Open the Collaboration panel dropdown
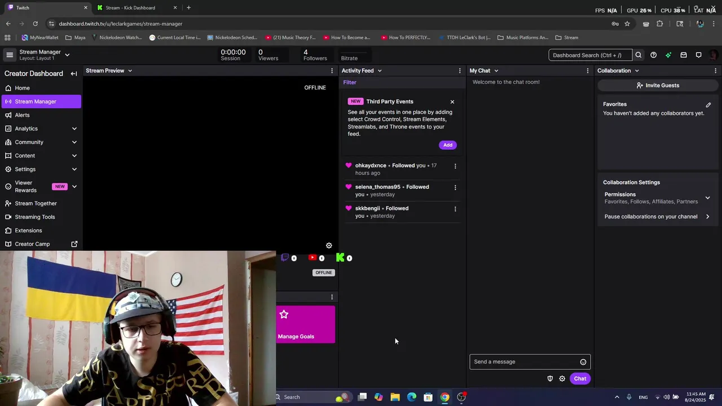Screen dimensions: 722x406 point(637,70)
